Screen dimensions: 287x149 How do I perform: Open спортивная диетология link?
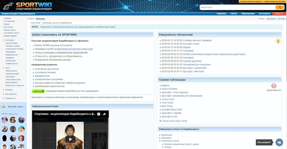(47, 69)
